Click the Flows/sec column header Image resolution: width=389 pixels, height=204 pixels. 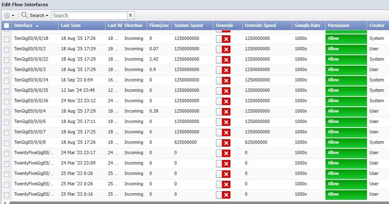159,26
